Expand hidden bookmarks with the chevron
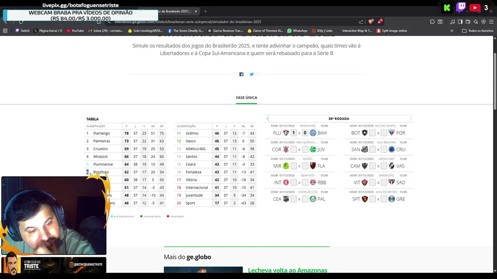Image resolution: width=497 pixels, height=279 pixels. coord(452,31)
